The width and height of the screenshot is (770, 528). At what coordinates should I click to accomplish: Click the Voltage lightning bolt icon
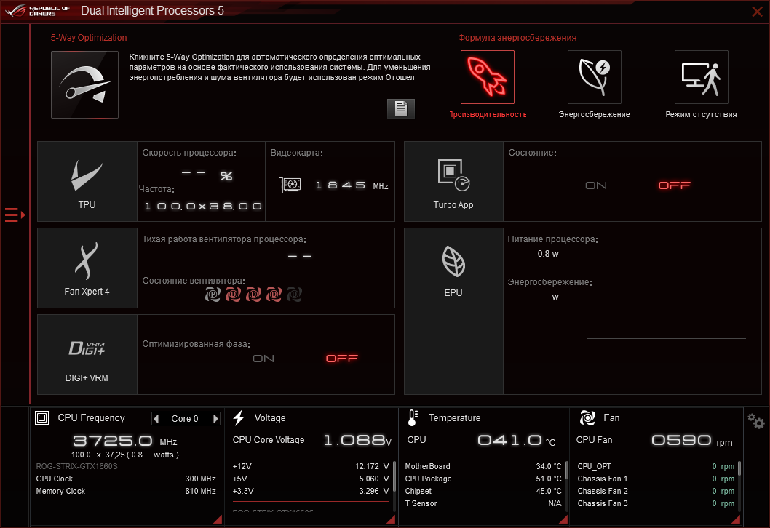pos(239,418)
